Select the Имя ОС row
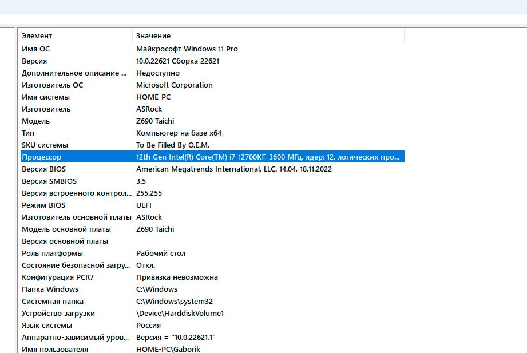 pos(35,49)
